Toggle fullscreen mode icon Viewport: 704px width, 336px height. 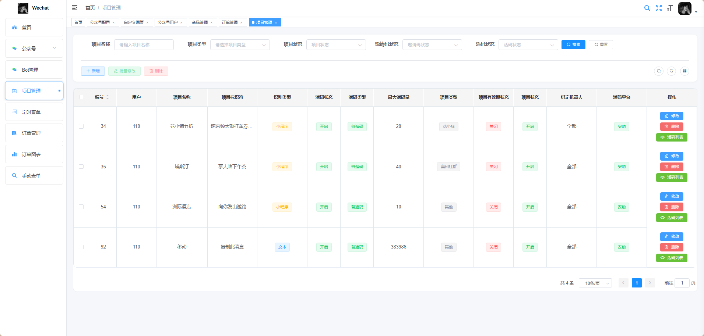(659, 8)
